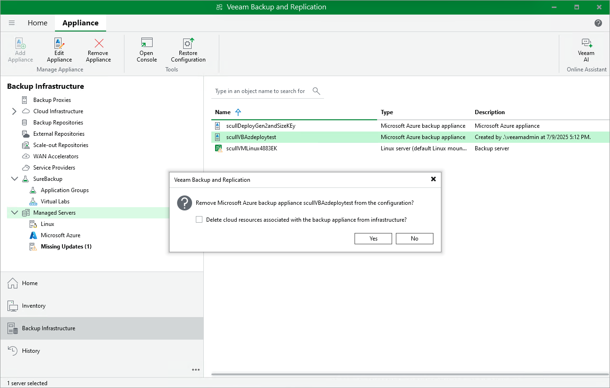Cancel removal by clicking No
Screen dimensions: 610x388
tap(415, 239)
